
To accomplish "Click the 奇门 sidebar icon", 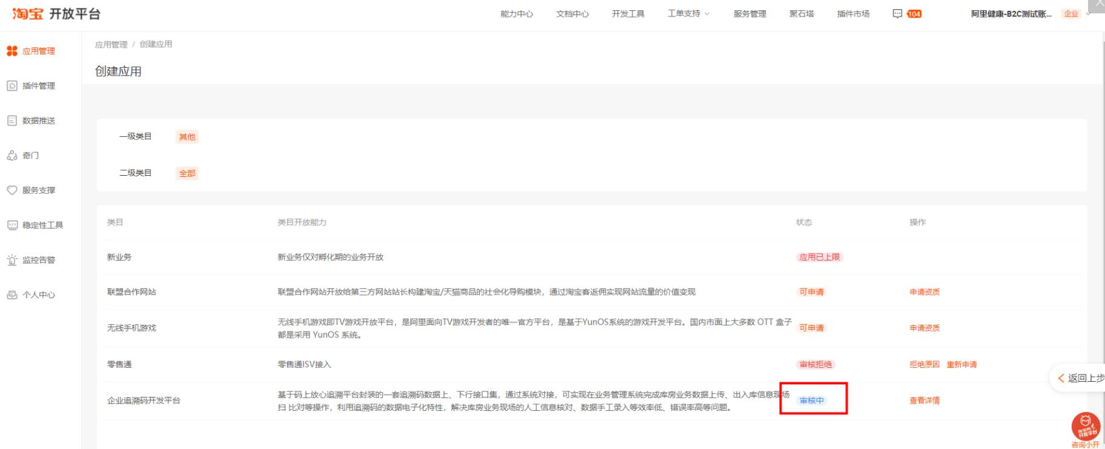I will (12, 156).
